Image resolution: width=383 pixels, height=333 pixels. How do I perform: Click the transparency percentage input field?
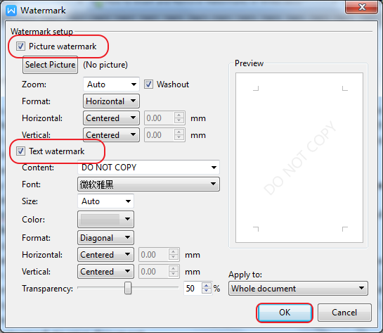tap(193, 288)
